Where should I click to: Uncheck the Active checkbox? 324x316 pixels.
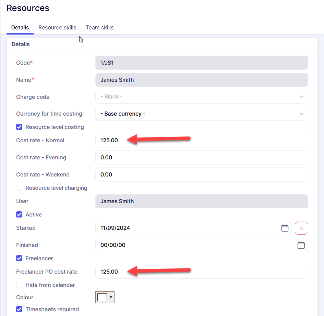click(20, 215)
